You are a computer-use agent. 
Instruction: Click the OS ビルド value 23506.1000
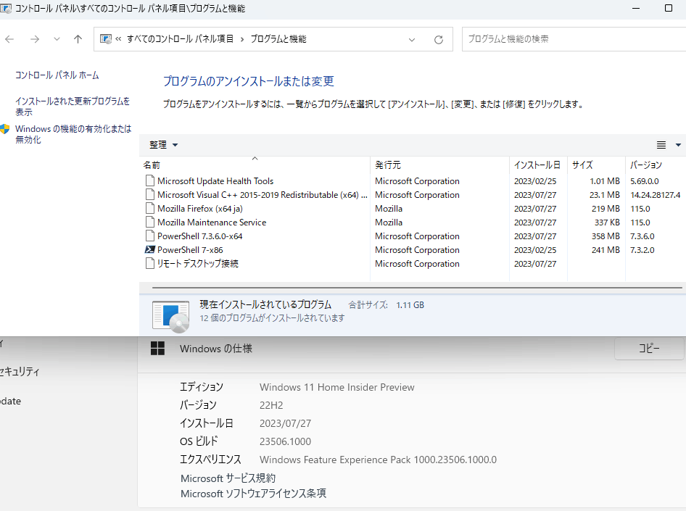[x=285, y=441]
